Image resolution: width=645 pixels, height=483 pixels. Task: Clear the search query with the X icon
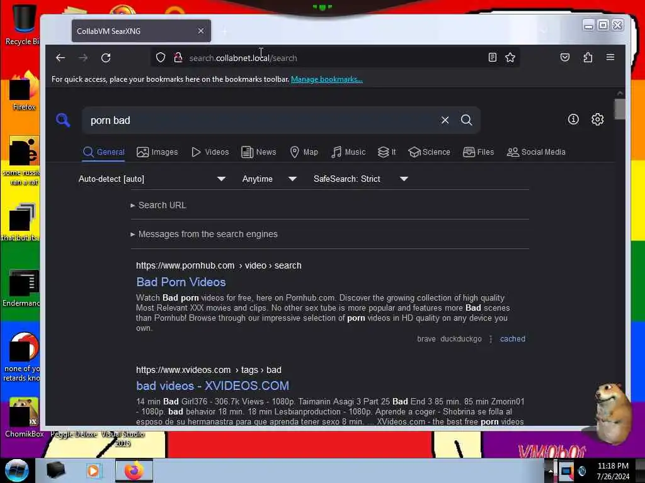click(445, 120)
